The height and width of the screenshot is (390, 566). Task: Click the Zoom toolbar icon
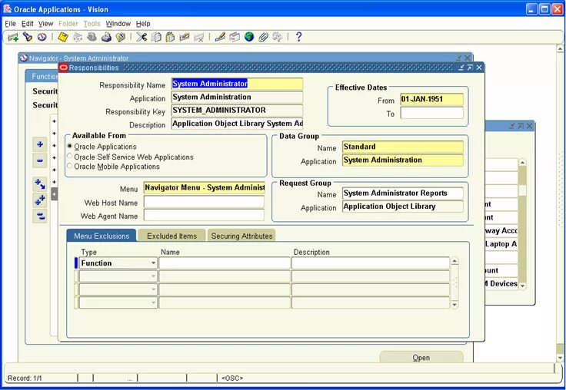coord(235,37)
